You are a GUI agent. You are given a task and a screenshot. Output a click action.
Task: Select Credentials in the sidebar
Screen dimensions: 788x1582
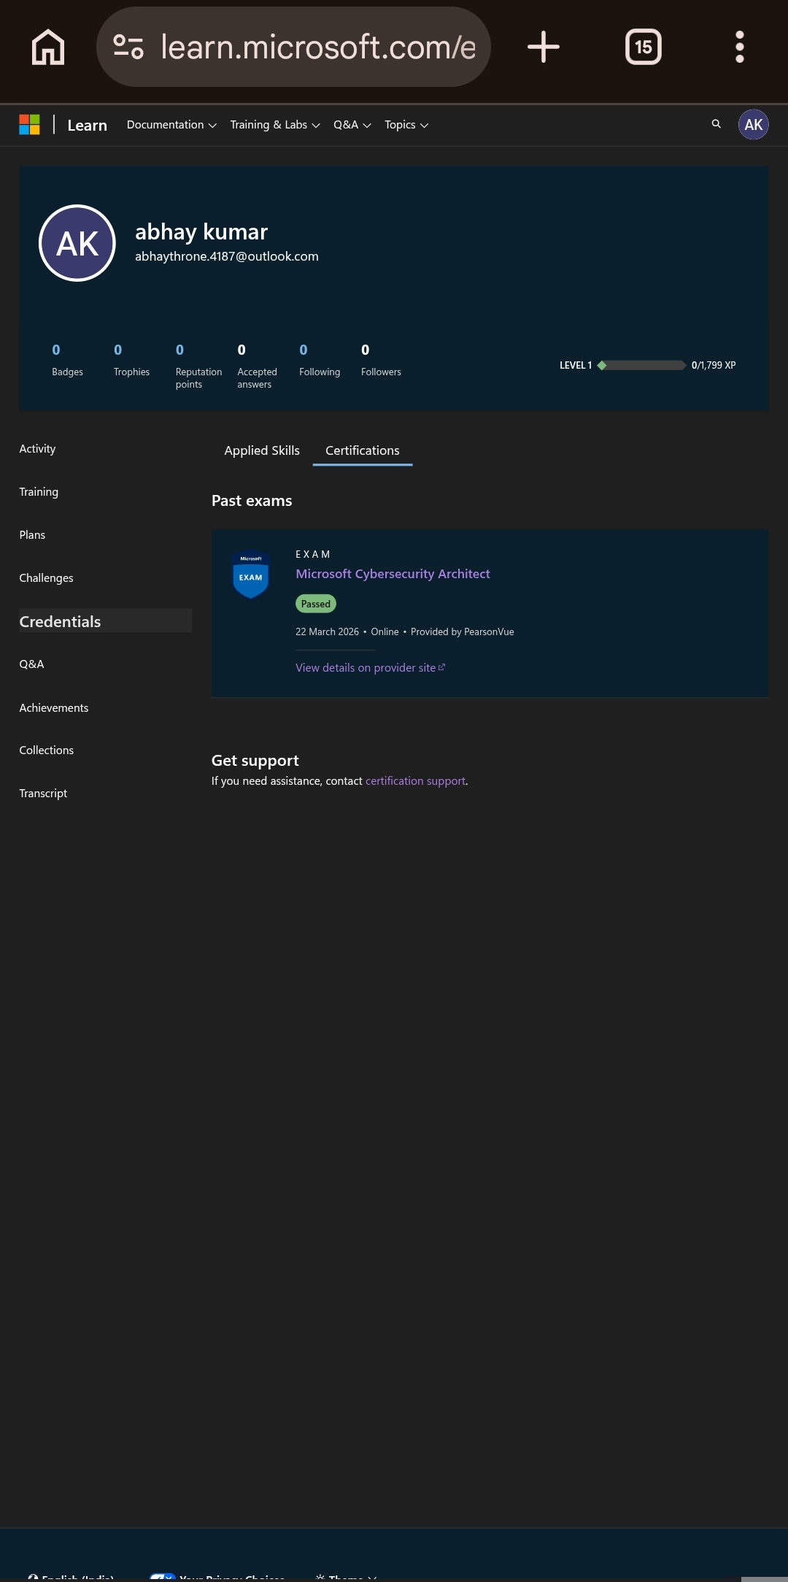(x=105, y=621)
